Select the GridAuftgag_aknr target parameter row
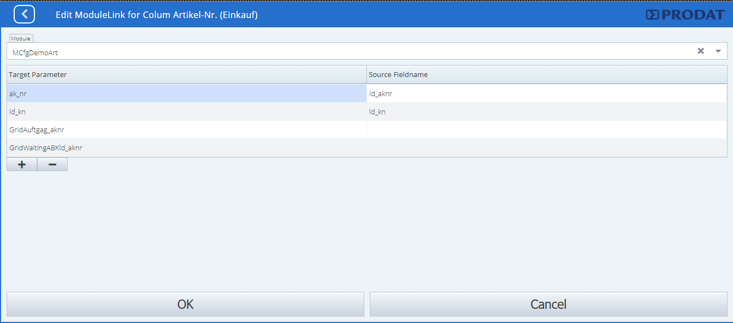The height and width of the screenshot is (323, 733). click(186, 130)
